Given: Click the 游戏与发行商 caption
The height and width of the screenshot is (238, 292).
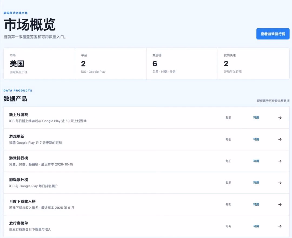Looking at the screenshot, I should point(233,72).
